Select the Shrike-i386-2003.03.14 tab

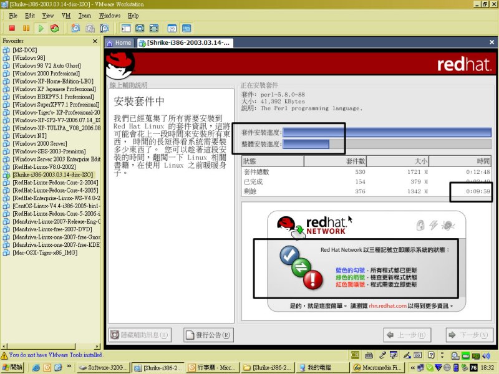point(185,42)
